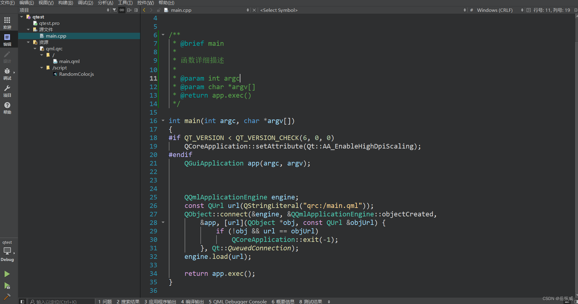Collapse the /script folder
Screen dimensions: 578x304
point(42,68)
